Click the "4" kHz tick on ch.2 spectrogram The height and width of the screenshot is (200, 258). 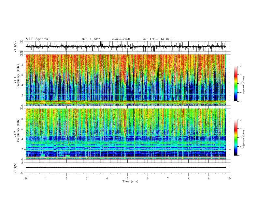(22, 139)
